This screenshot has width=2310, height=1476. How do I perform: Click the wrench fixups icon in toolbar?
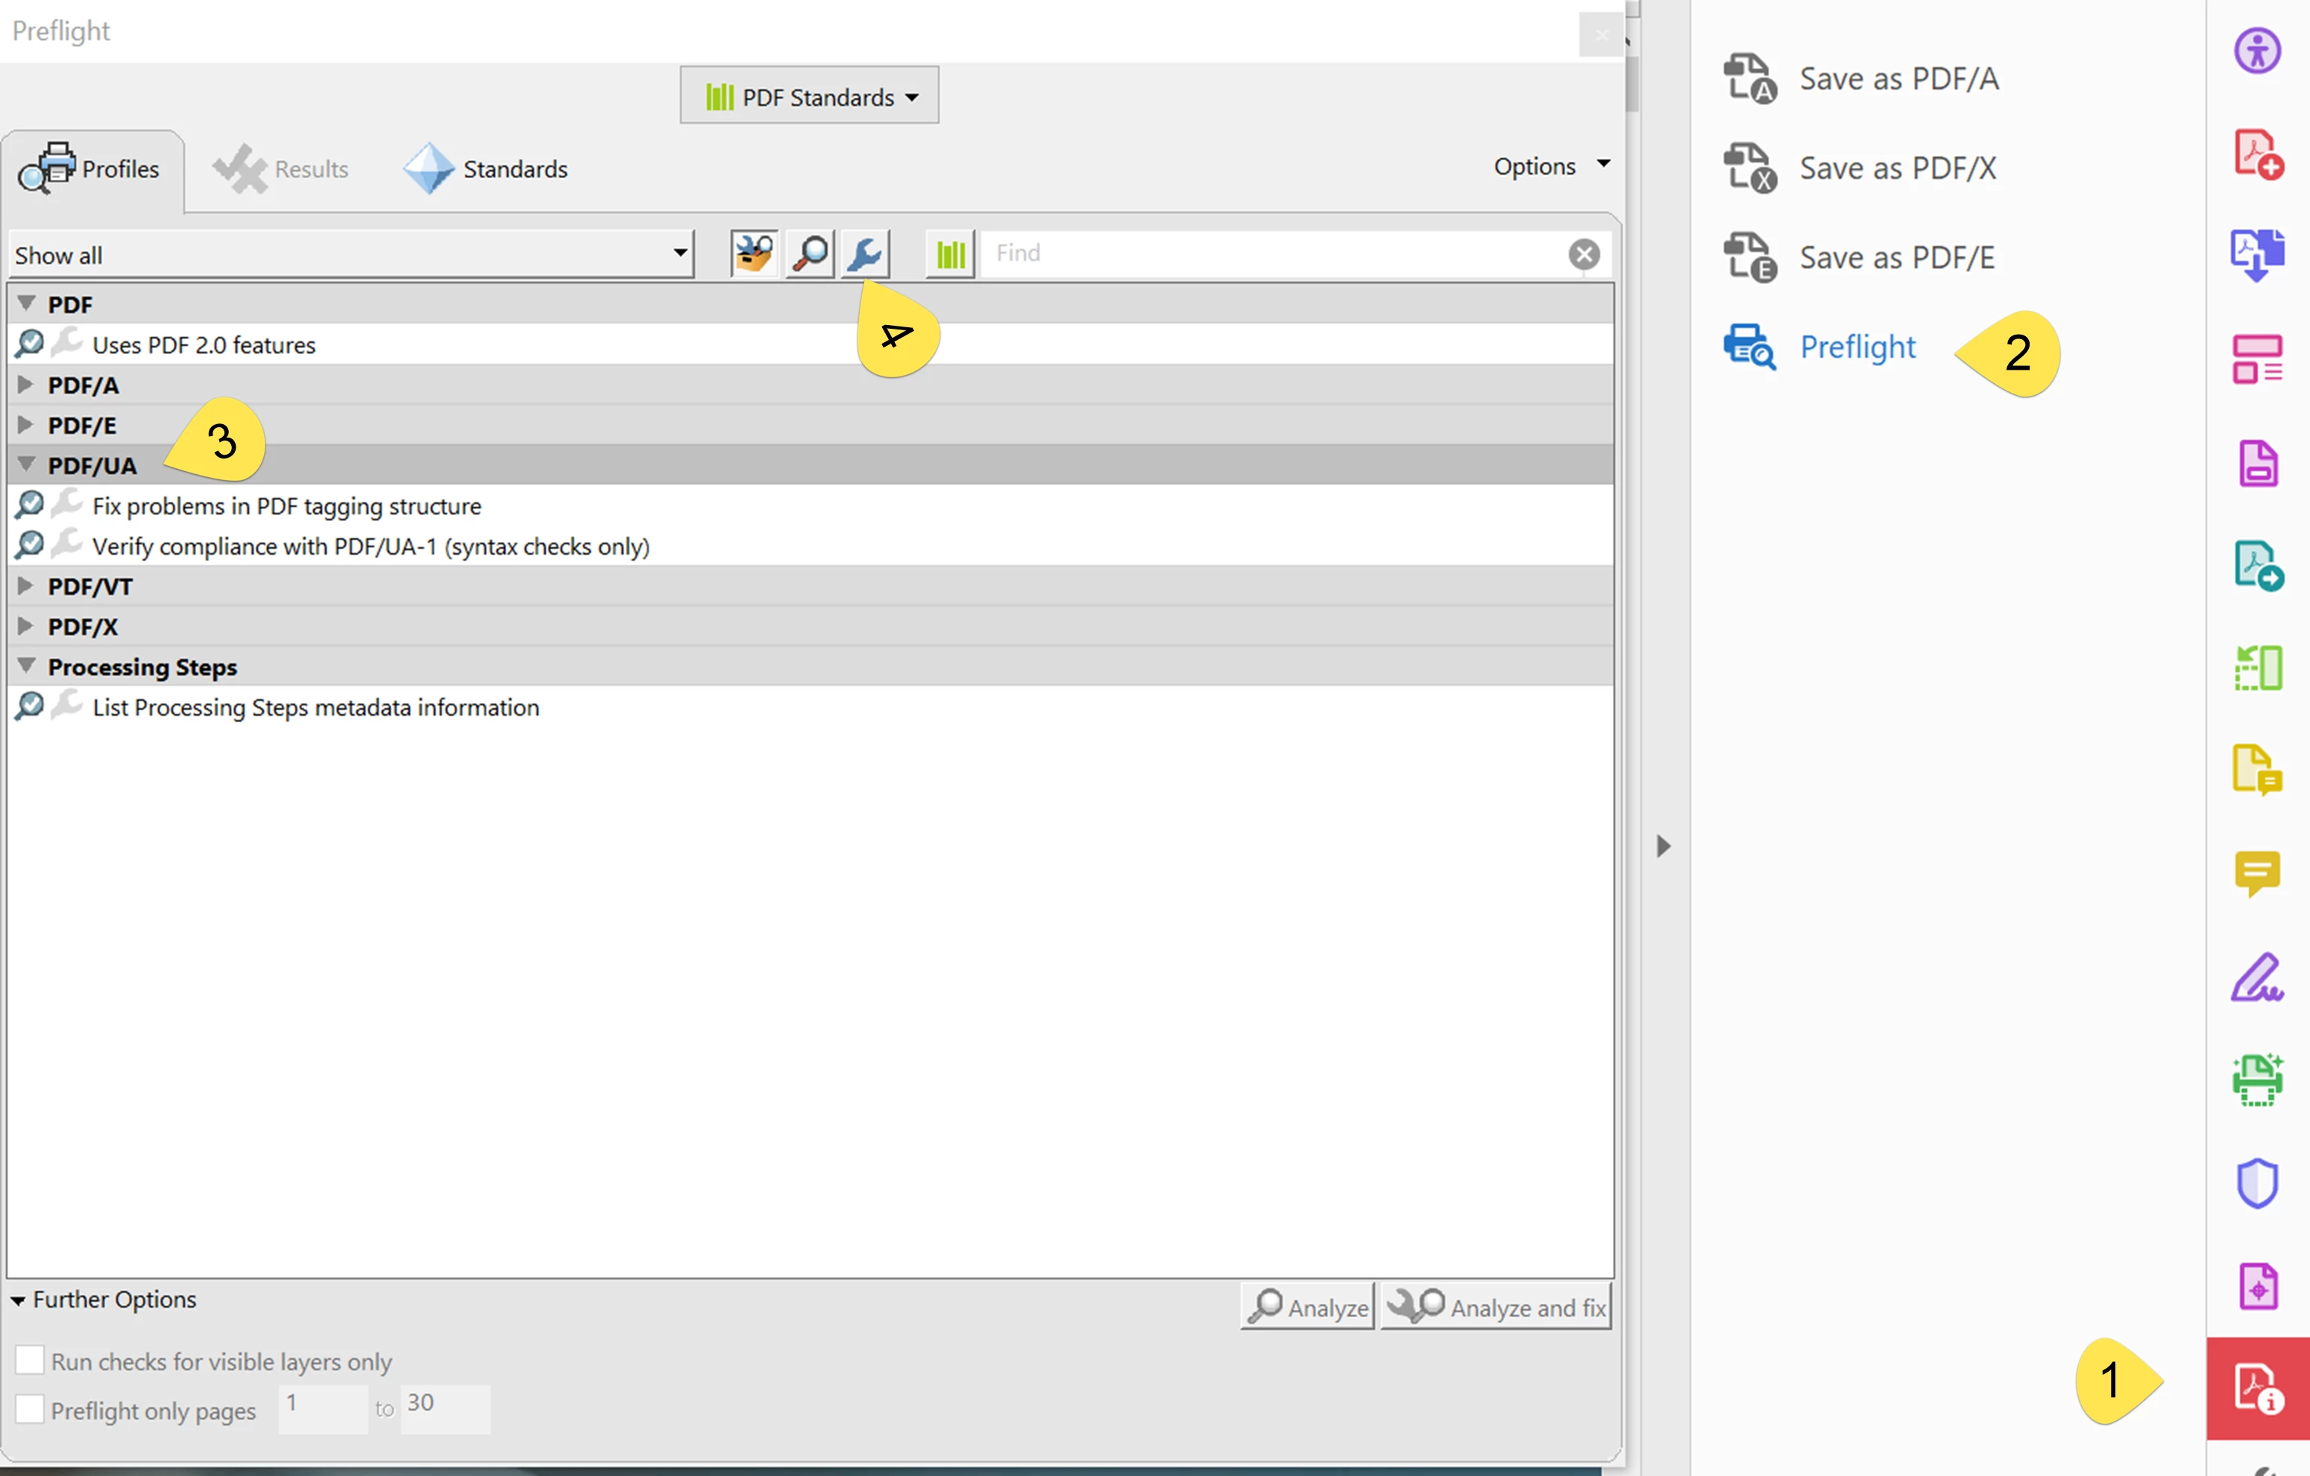tap(864, 254)
